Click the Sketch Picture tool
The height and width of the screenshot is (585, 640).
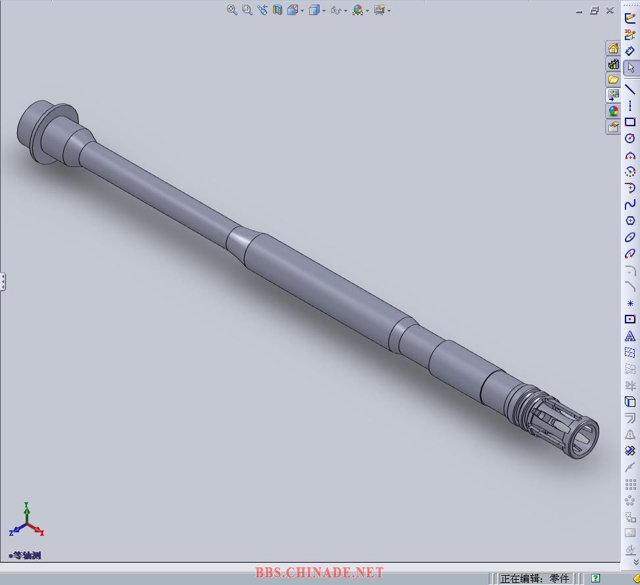pos(630,534)
